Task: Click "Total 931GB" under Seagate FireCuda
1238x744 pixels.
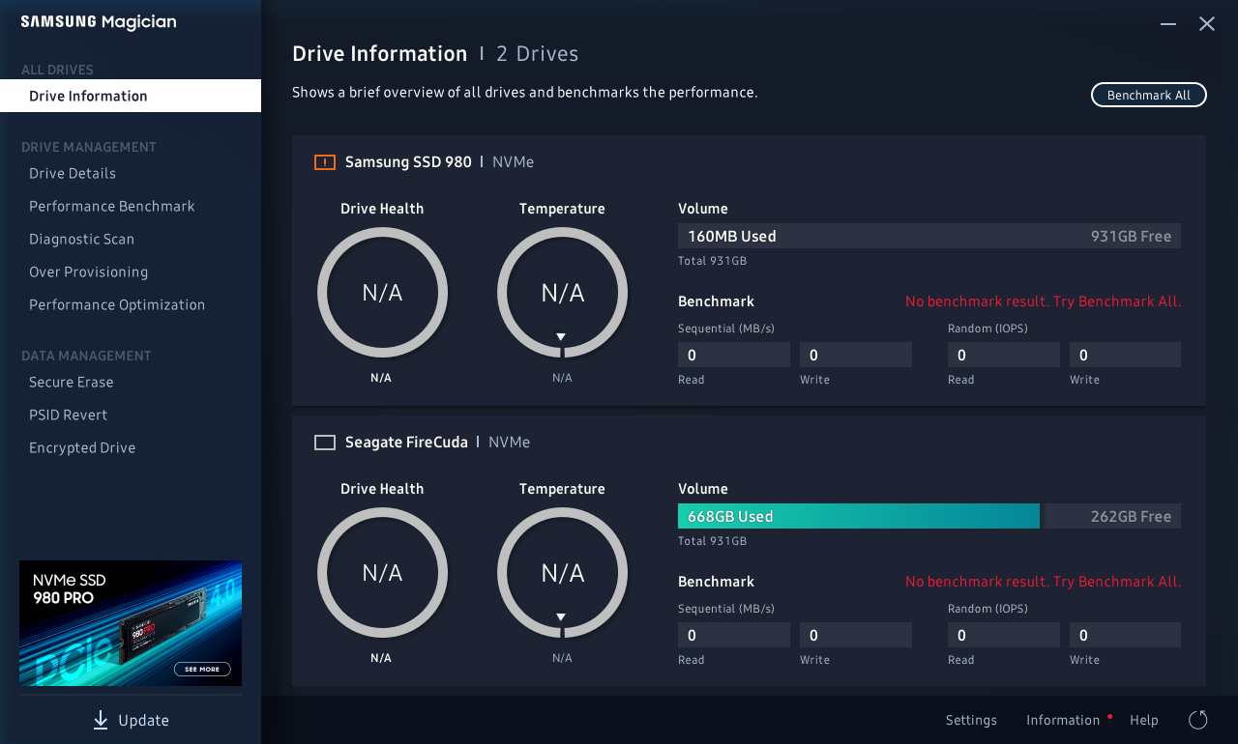Action: pyautogui.click(x=712, y=541)
